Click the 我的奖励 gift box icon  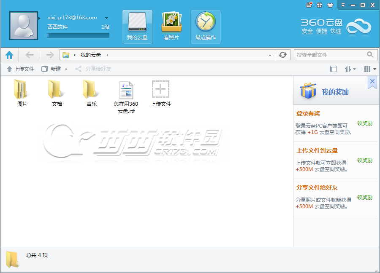(x=308, y=91)
